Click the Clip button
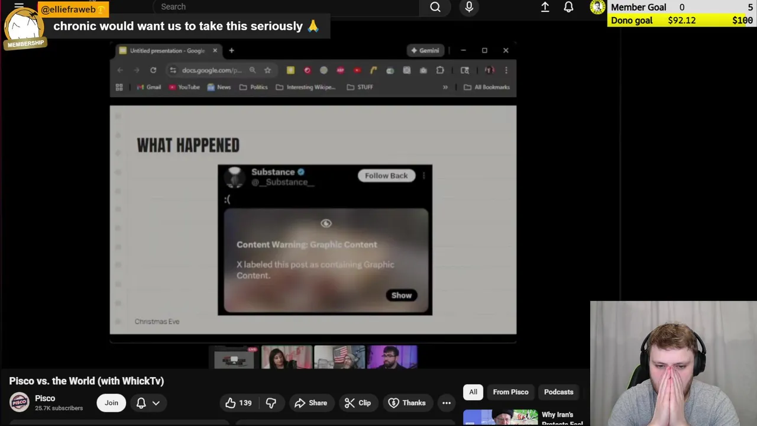This screenshot has width=757, height=426. point(358,403)
